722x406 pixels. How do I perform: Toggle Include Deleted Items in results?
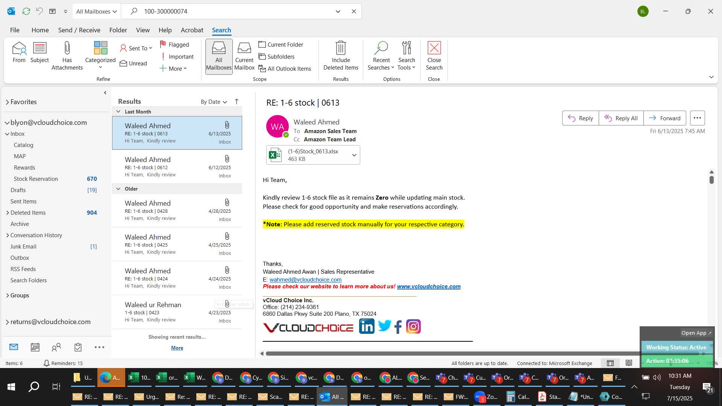coord(341,56)
